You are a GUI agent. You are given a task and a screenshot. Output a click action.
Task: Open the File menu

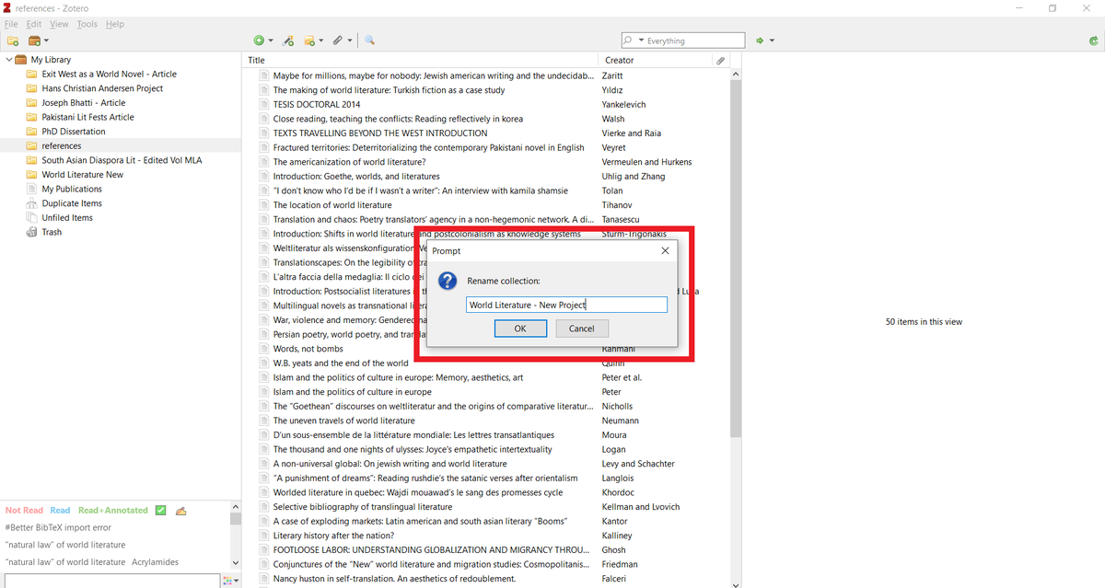tap(11, 24)
